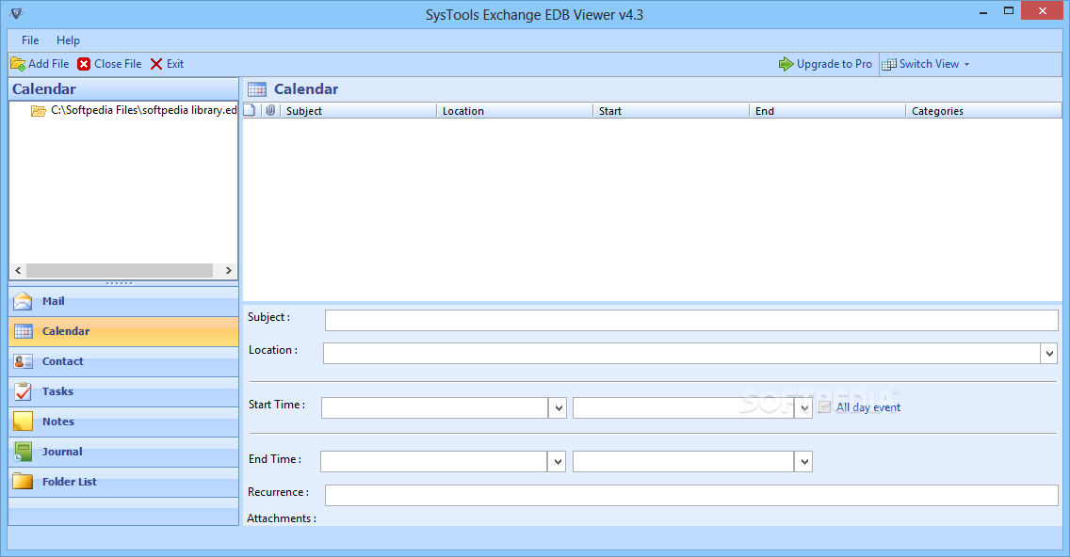Go to the Tasks section

click(123, 391)
